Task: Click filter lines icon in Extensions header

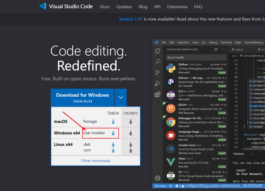Action: [216, 49]
